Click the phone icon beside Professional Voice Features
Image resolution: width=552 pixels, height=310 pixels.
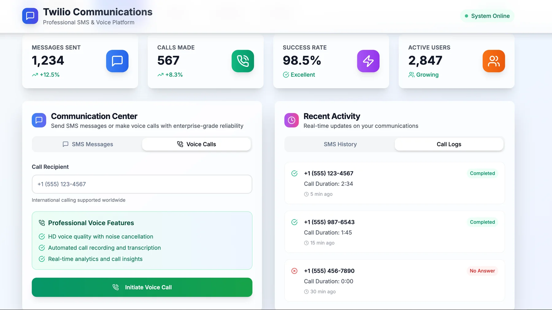pyautogui.click(x=42, y=223)
